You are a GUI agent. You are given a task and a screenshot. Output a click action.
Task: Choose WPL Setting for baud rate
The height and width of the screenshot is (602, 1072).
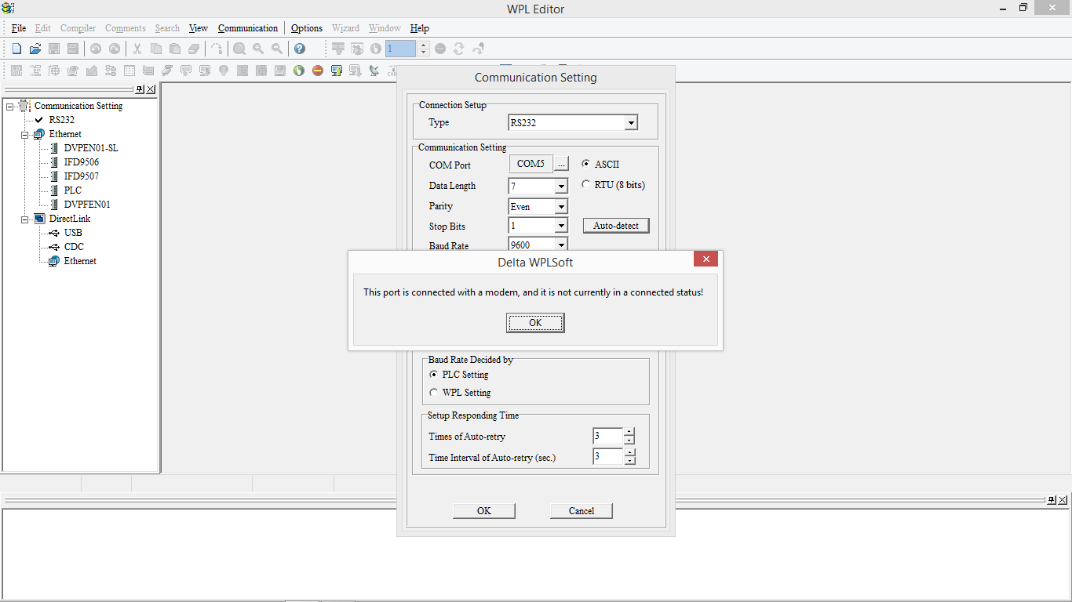point(434,393)
